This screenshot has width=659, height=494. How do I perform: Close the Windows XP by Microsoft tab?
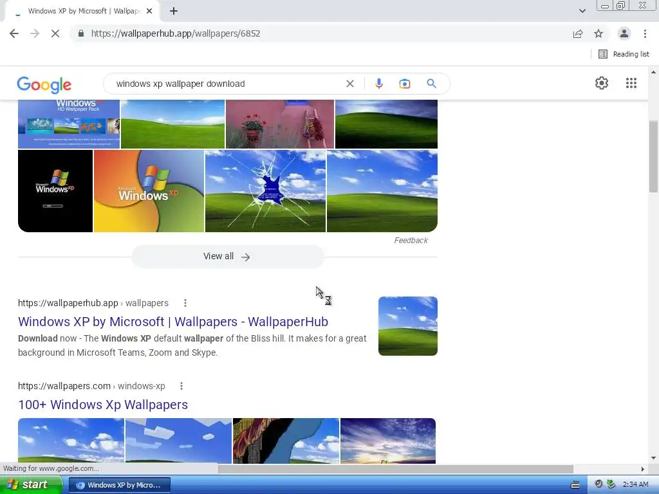tap(149, 11)
